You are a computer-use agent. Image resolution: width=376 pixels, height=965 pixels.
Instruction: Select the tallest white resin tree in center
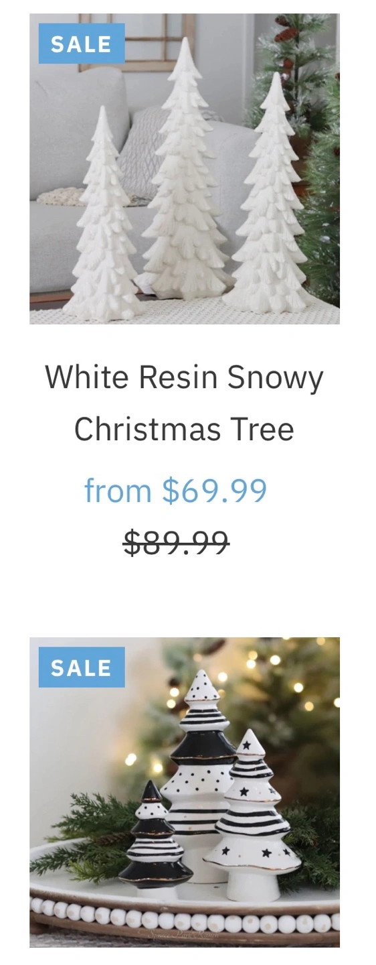tap(184, 171)
